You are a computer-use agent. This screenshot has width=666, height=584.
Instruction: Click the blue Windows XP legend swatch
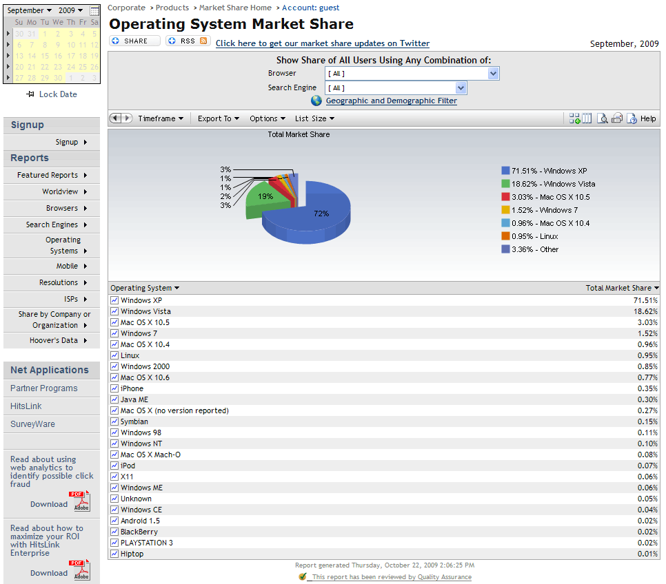[505, 171]
